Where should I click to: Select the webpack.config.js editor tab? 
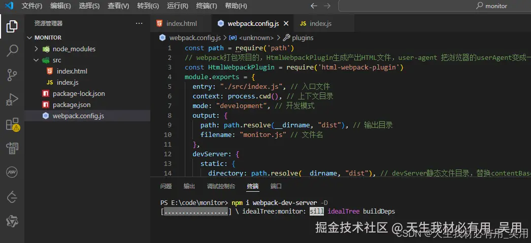[x=252, y=23]
